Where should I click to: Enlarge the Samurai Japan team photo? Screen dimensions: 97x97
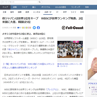(70, 50)
